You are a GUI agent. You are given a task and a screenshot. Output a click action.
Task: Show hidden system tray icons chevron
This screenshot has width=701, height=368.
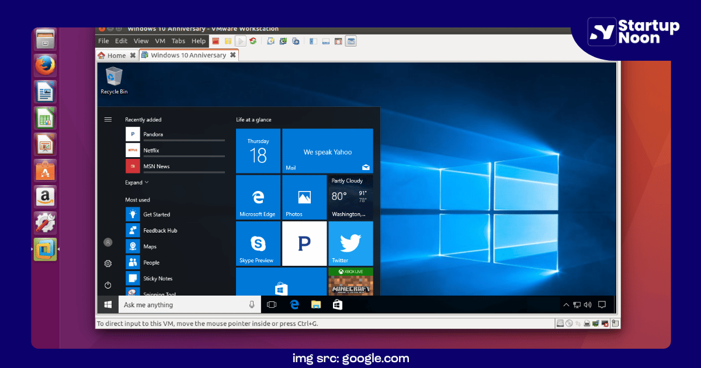tap(565, 304)
